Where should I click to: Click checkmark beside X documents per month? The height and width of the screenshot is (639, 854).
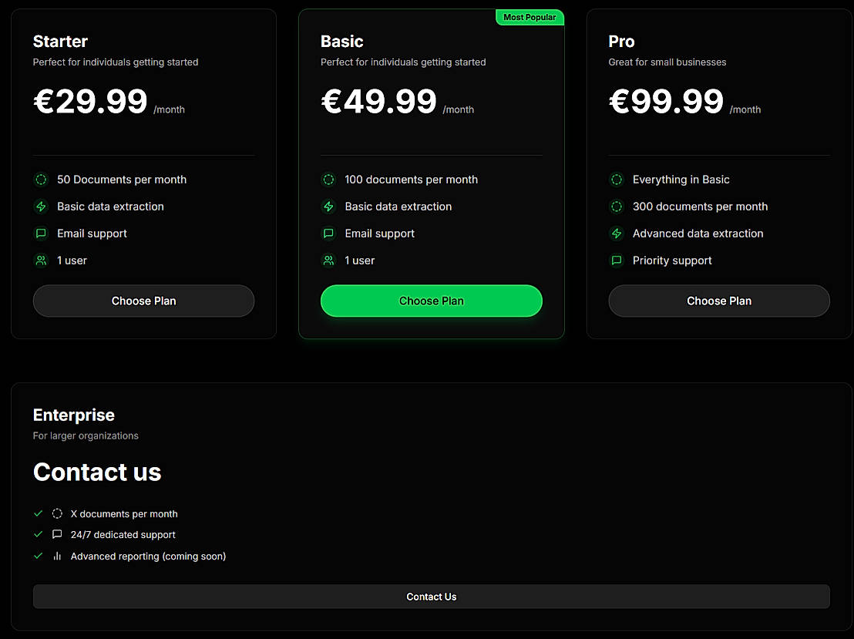pyautogui.click(x=38, y=513)
